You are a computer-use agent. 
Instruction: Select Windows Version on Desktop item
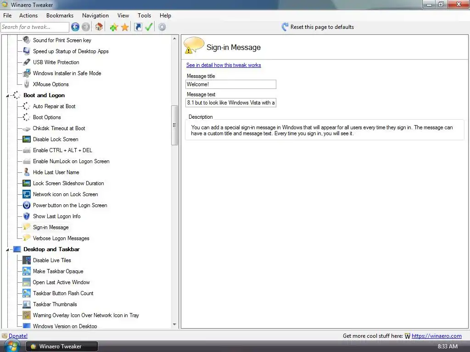[65, 326]
